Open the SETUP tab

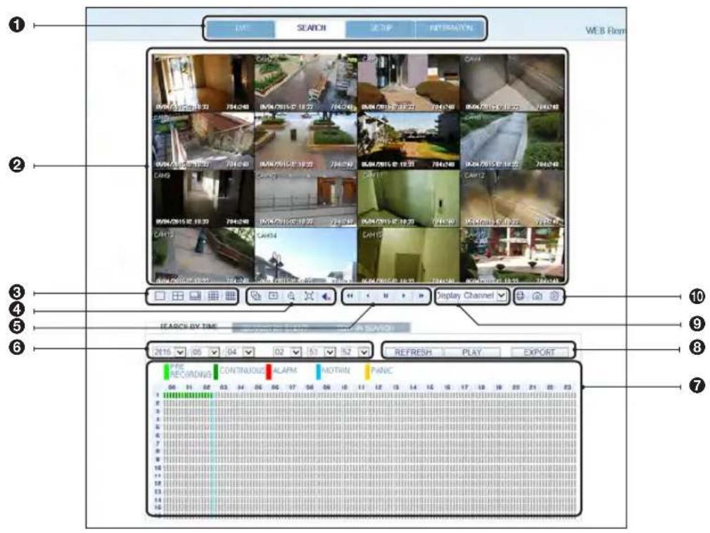(x=381, y=29)
